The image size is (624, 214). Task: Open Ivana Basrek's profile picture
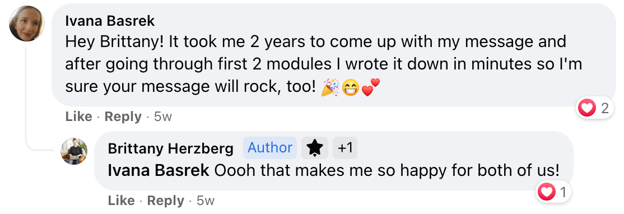coord(27,24)
